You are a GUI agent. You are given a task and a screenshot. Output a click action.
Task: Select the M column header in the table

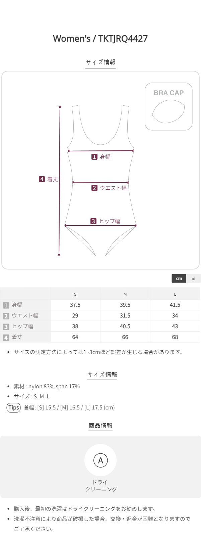coord(125,294)
